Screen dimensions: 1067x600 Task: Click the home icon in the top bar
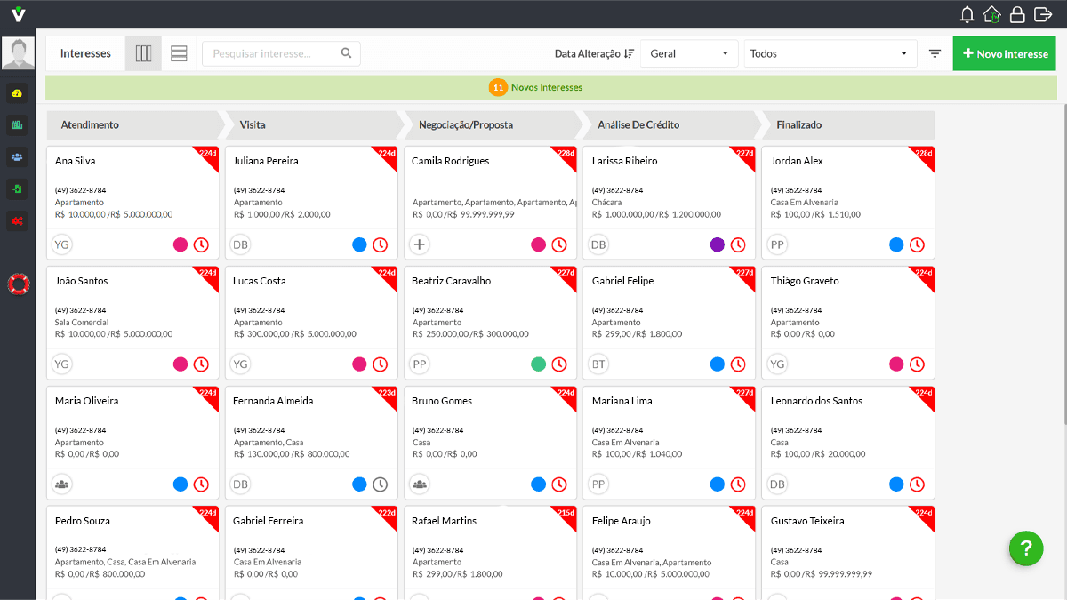(x=991, y=13)
